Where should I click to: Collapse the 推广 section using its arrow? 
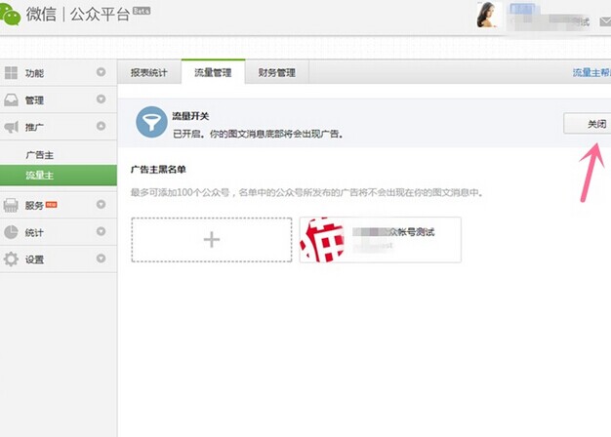click(x=102, y=126)
